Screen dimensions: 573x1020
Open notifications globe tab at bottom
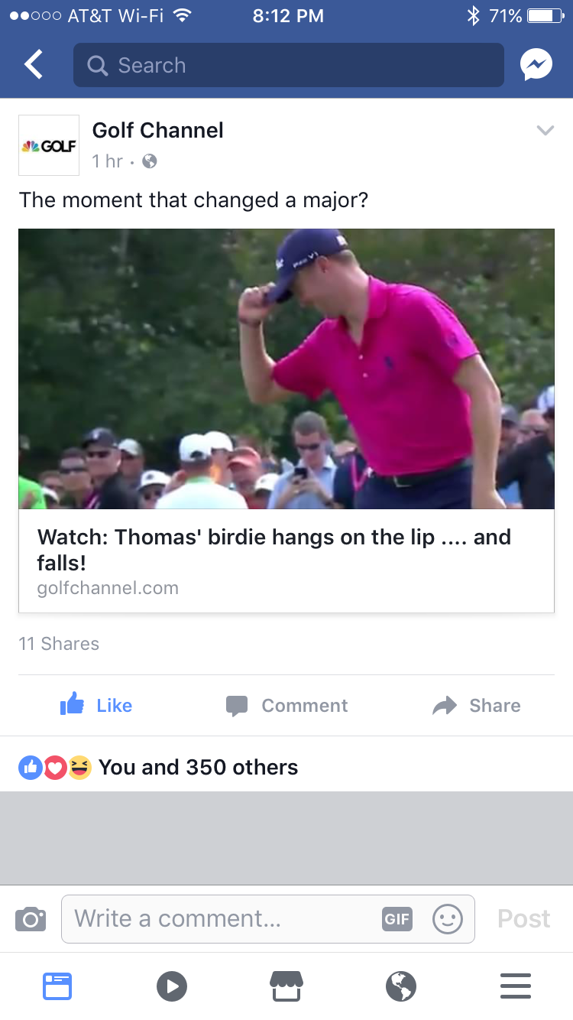(x=401, y=986)
